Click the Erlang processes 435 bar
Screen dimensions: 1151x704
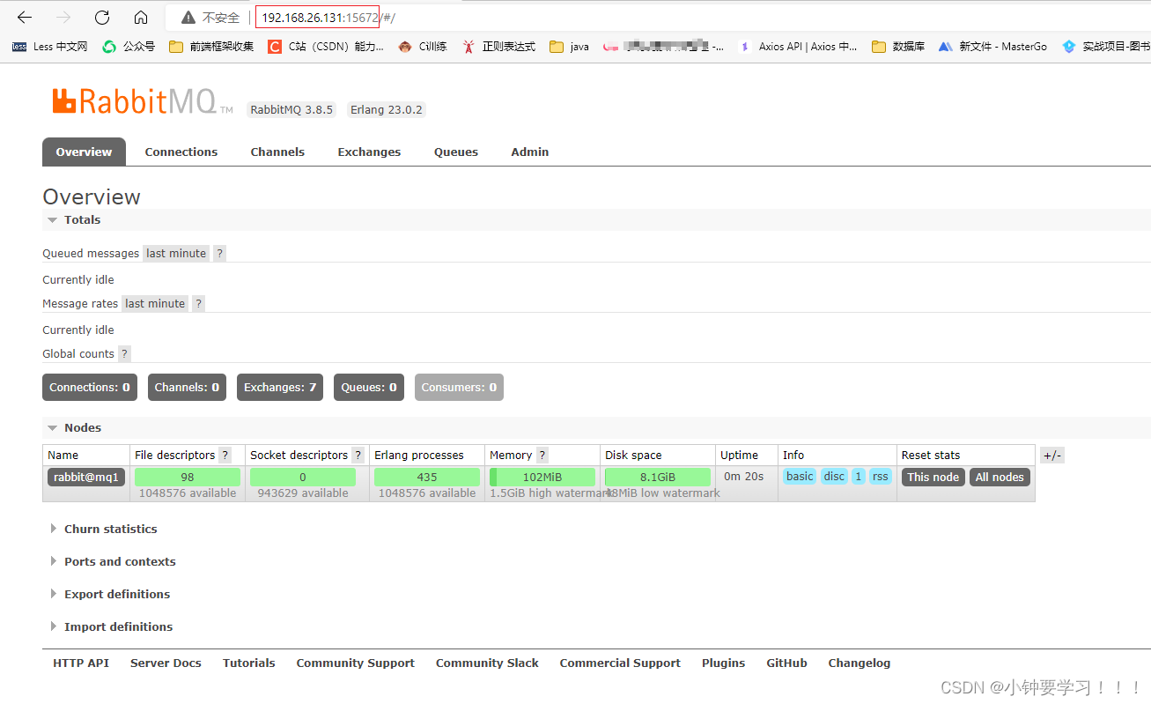tap(427, 478)
